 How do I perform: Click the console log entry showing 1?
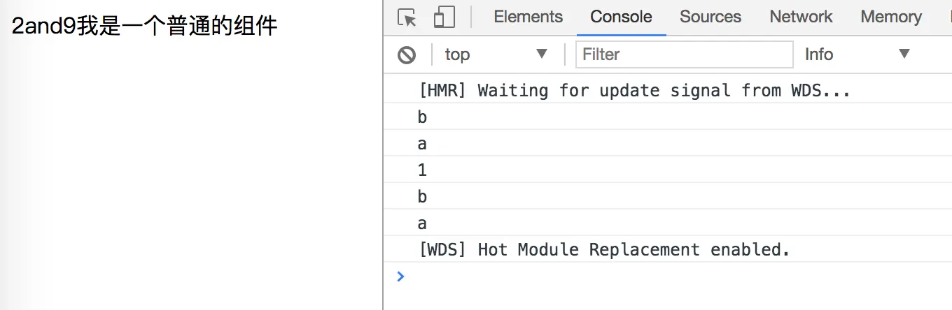tap(422, 170)
